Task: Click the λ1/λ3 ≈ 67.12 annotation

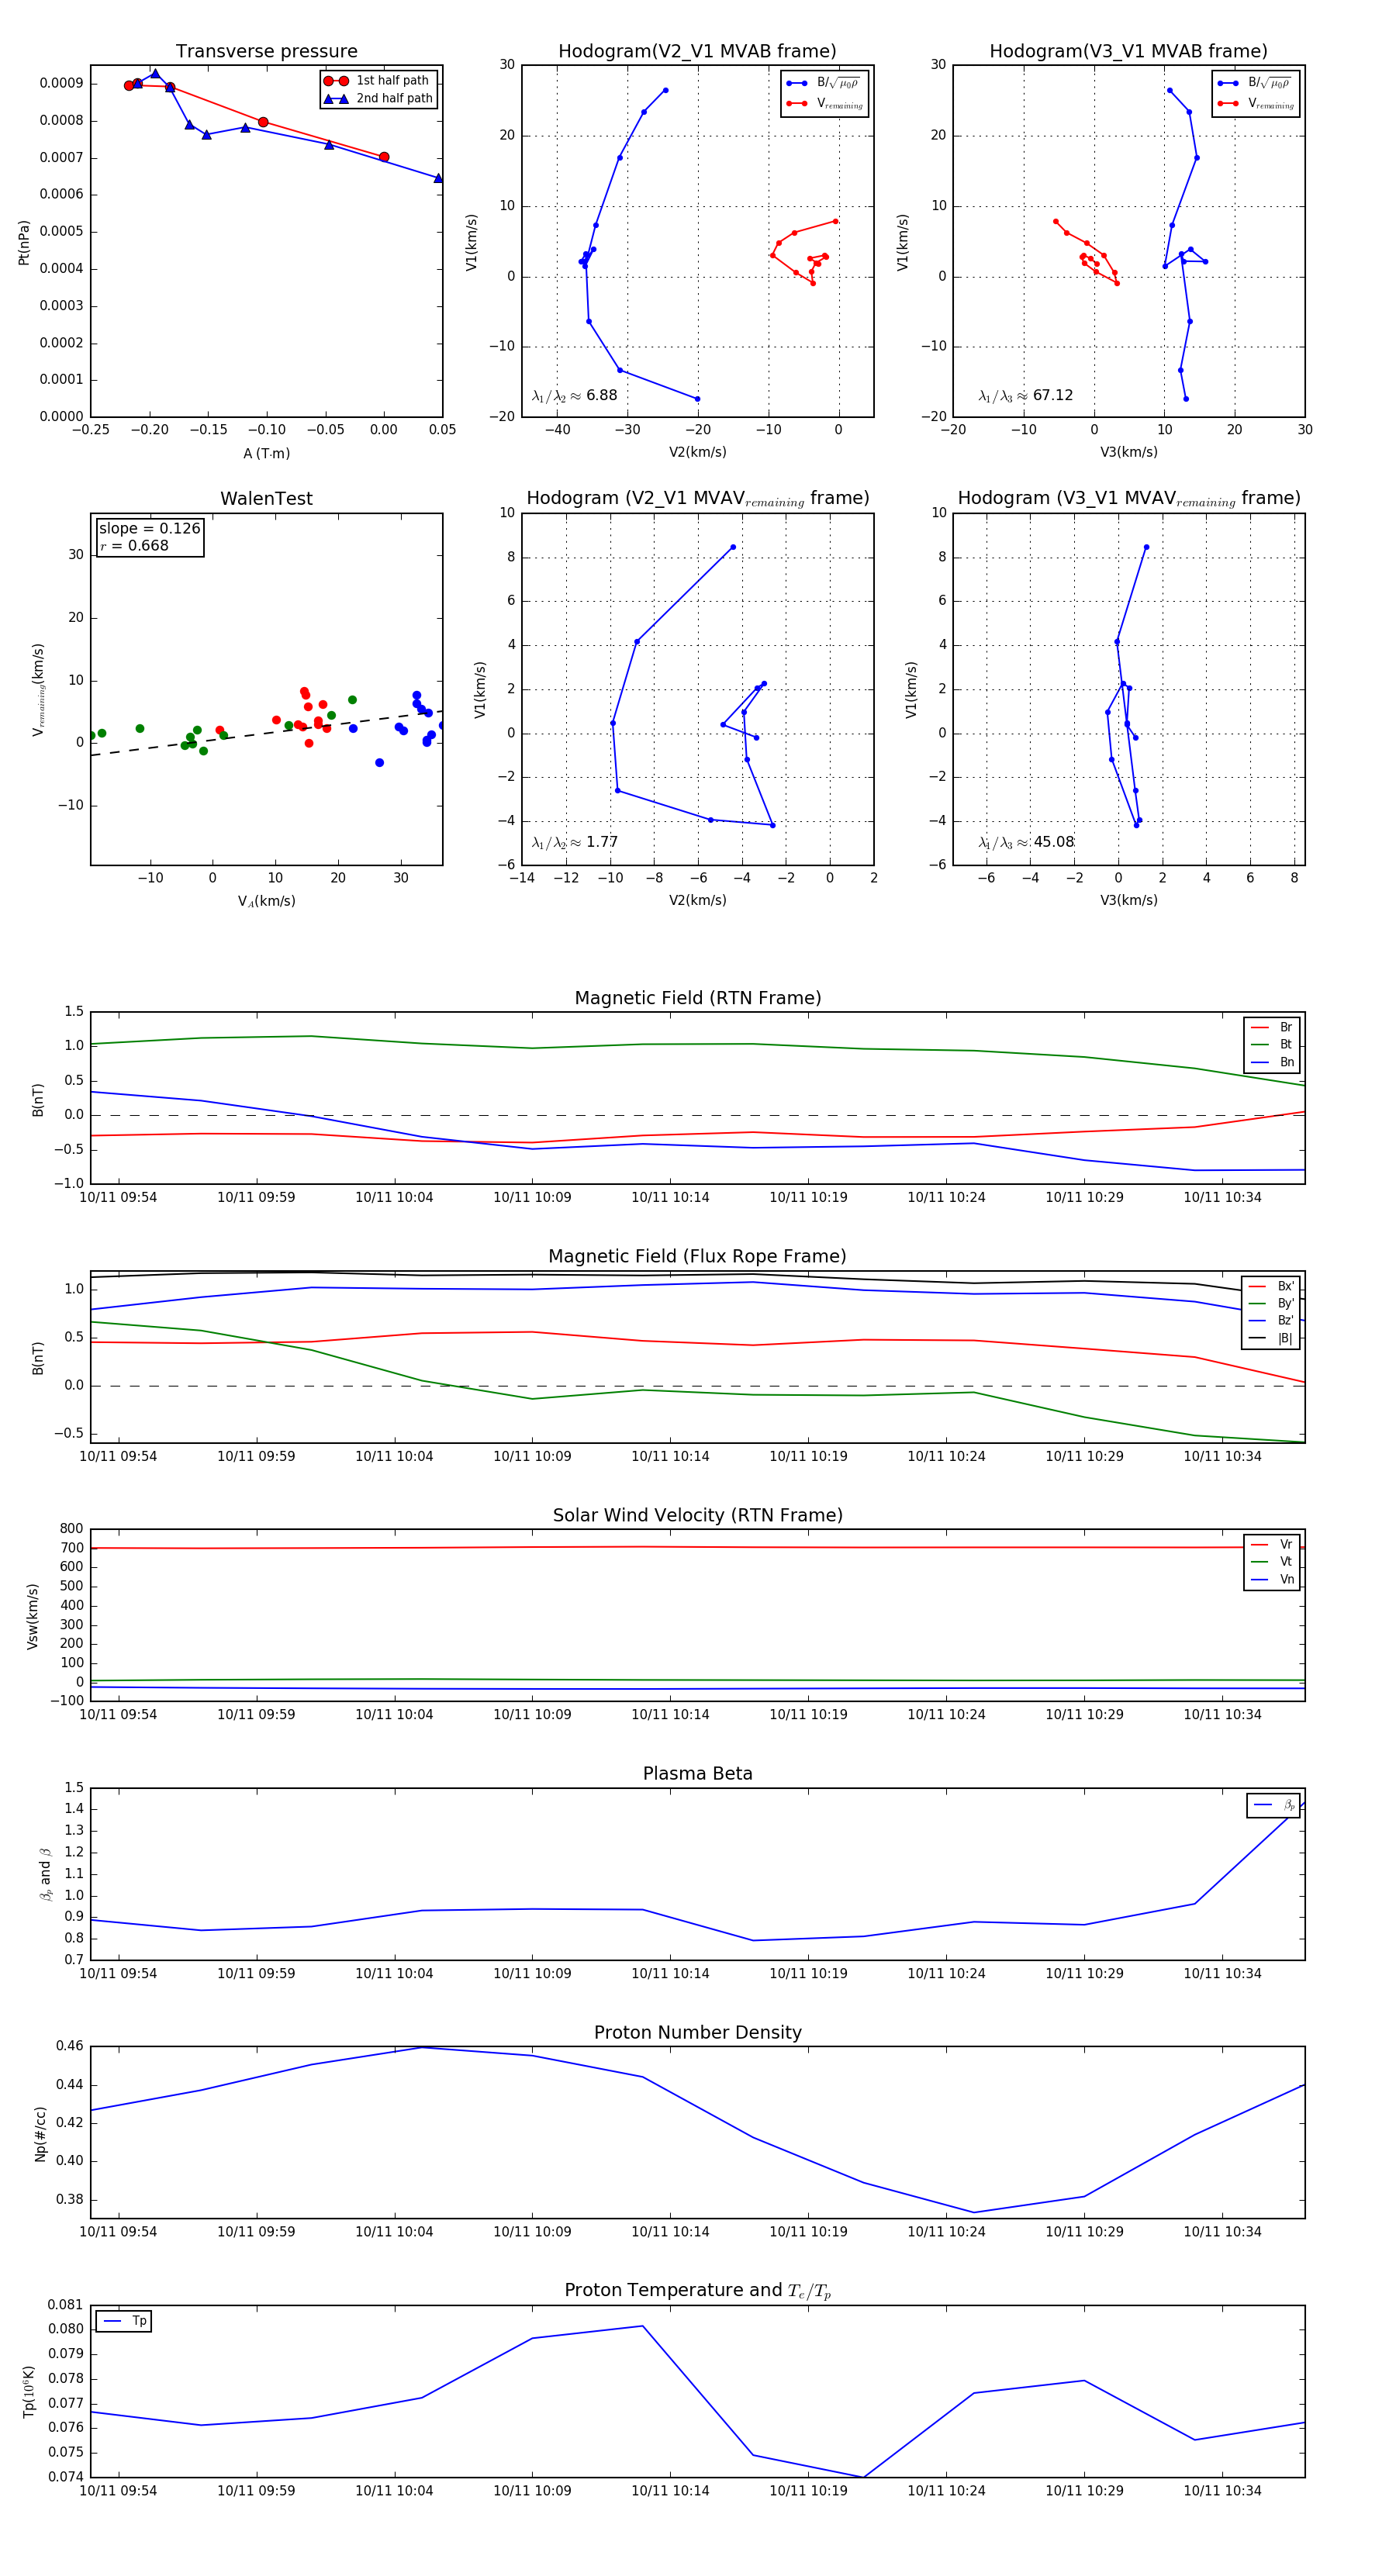Action: (1025, 395)
